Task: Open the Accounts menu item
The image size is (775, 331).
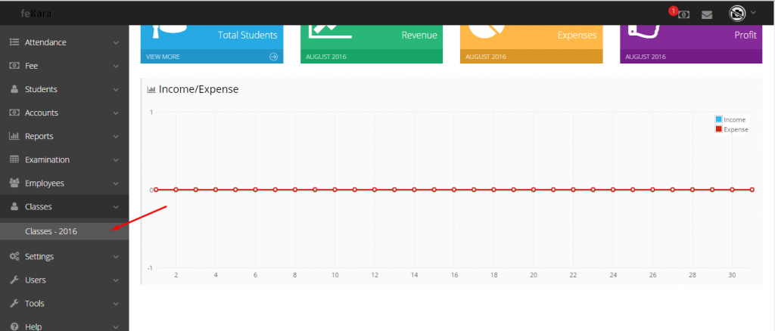Action: coord(64,113)
